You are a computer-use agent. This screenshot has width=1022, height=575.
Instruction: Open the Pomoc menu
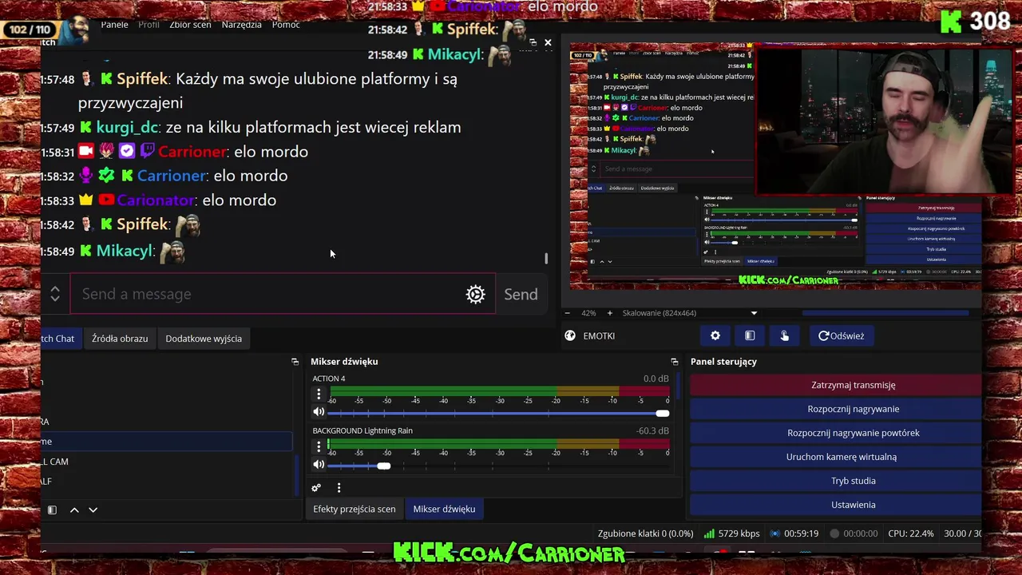coord(286,25)
